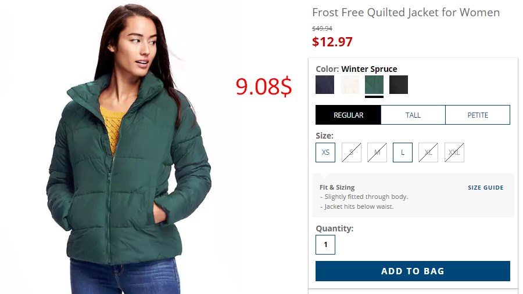Viewport: 523px width, 294px height.
Task: Select the REGULAR fit tab
Action: pos(348,115)
